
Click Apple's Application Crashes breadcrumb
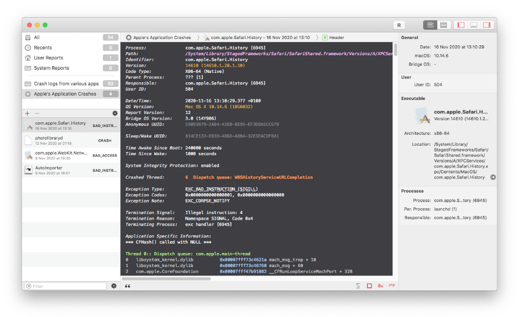coord(162,37)
